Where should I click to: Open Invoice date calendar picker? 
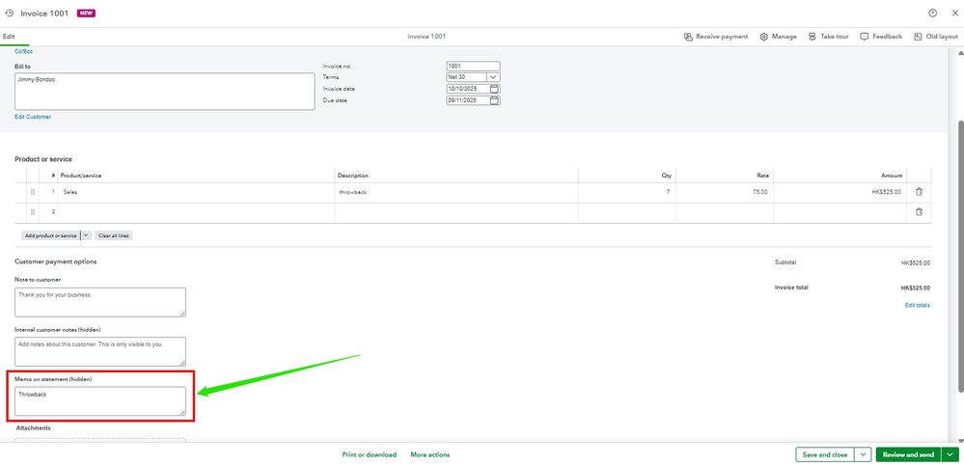[x=494, y=89]
